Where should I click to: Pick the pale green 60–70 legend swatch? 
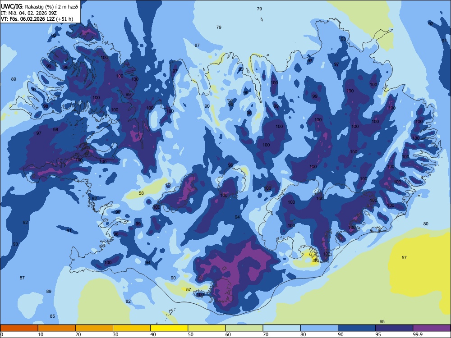point(244,328)
